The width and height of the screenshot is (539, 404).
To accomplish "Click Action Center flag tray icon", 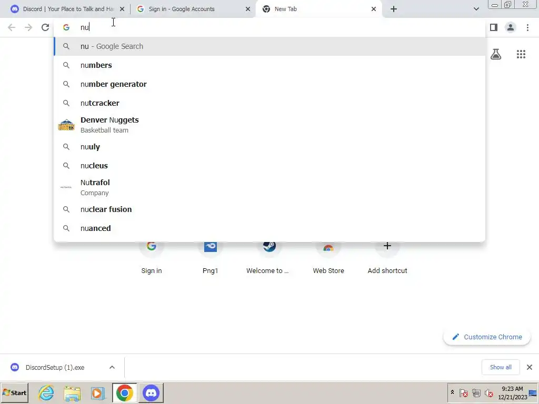I will coord(463,392).
